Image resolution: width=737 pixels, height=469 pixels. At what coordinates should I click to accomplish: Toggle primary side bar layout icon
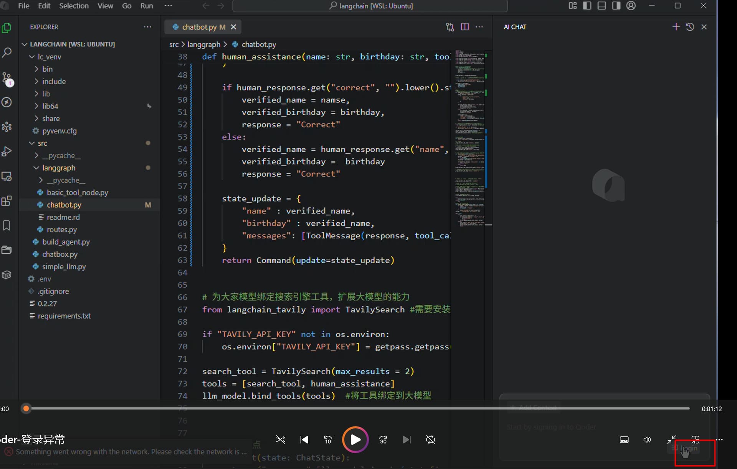[x=587, y=6]
